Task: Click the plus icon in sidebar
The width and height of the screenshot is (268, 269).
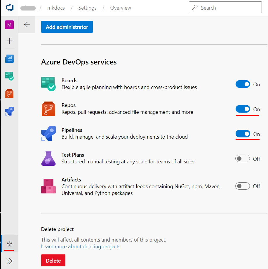Action: coord(9,41)
